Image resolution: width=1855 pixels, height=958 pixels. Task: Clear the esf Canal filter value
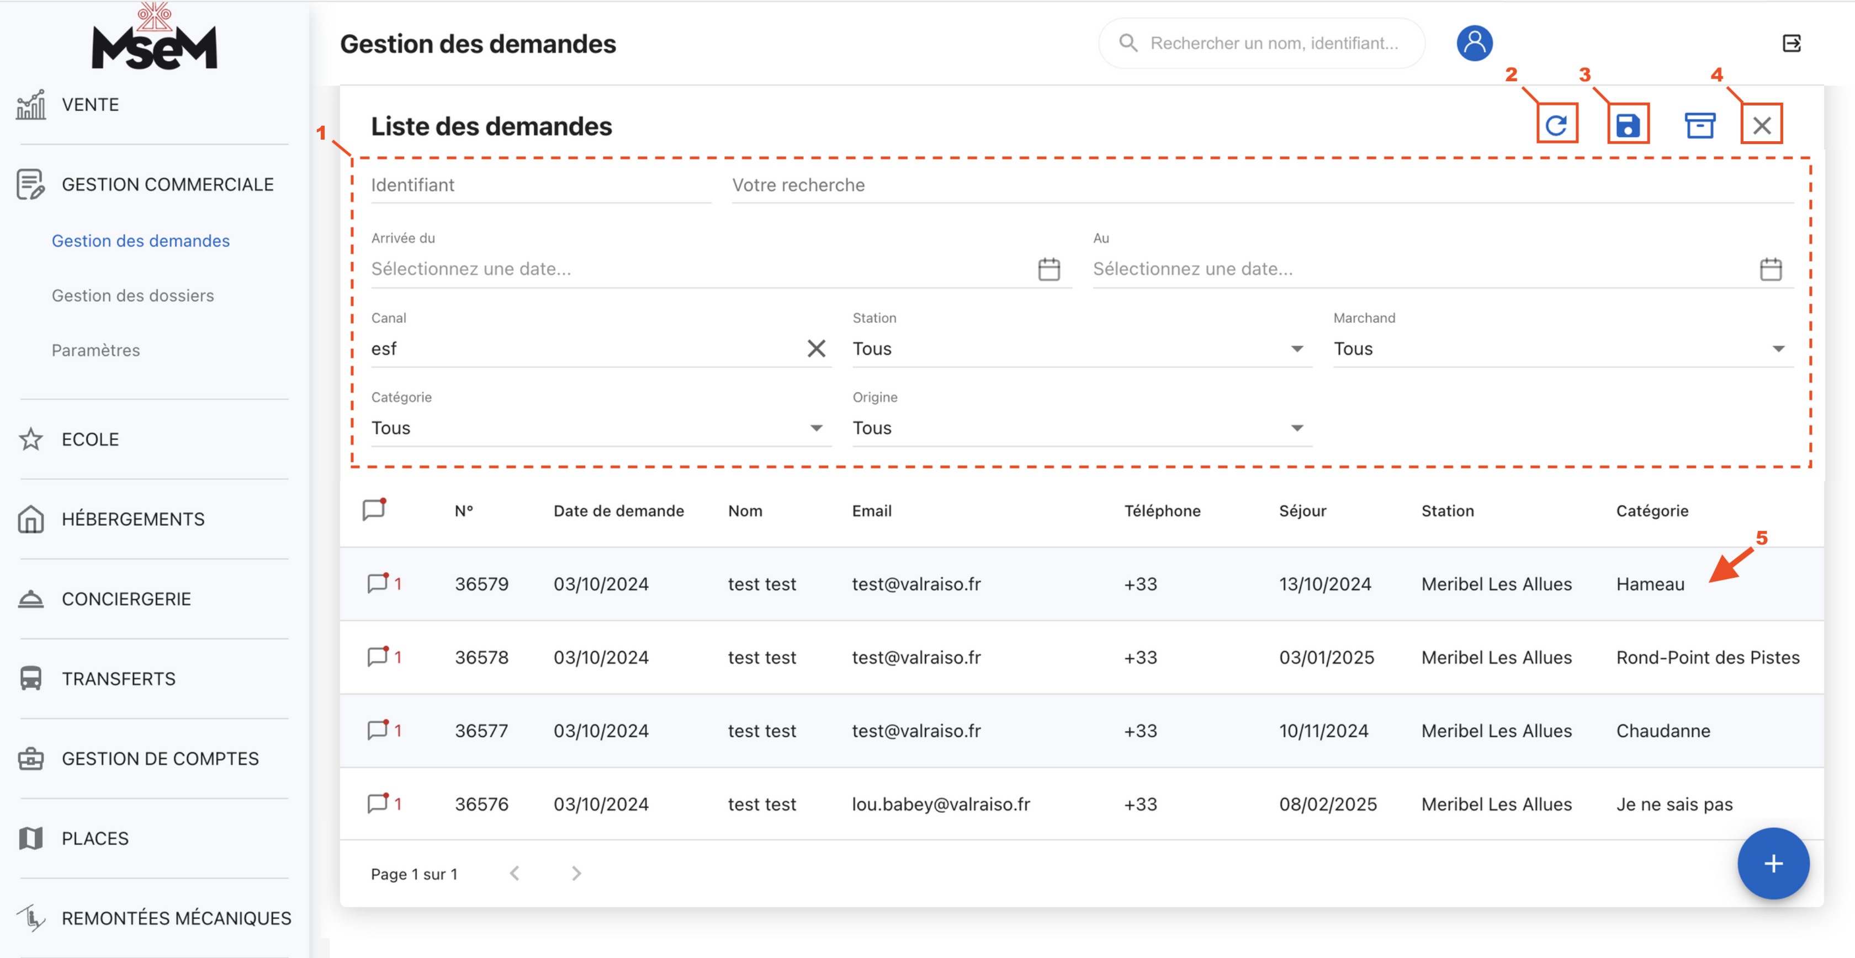[816, 348]
